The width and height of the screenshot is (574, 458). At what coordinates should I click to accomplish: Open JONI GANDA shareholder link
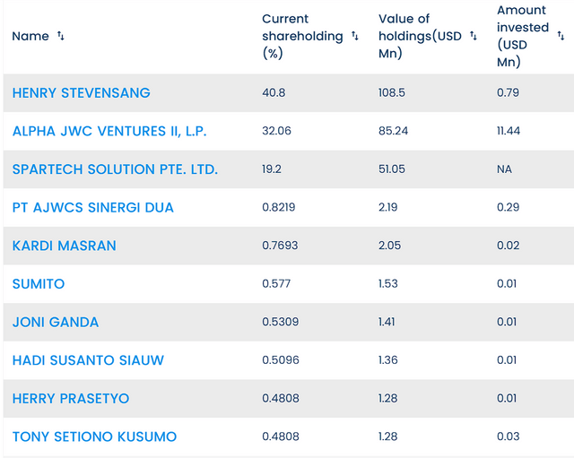56,323
